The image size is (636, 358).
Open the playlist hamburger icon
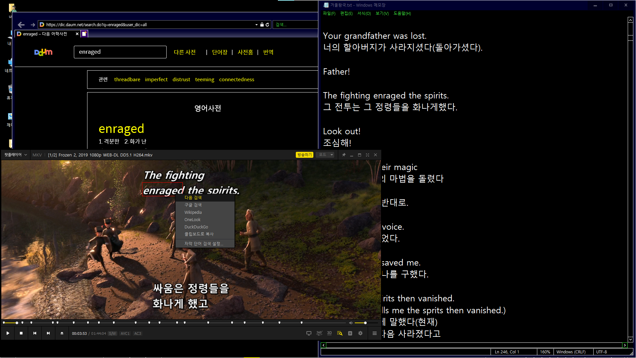(x=375, y=333)
